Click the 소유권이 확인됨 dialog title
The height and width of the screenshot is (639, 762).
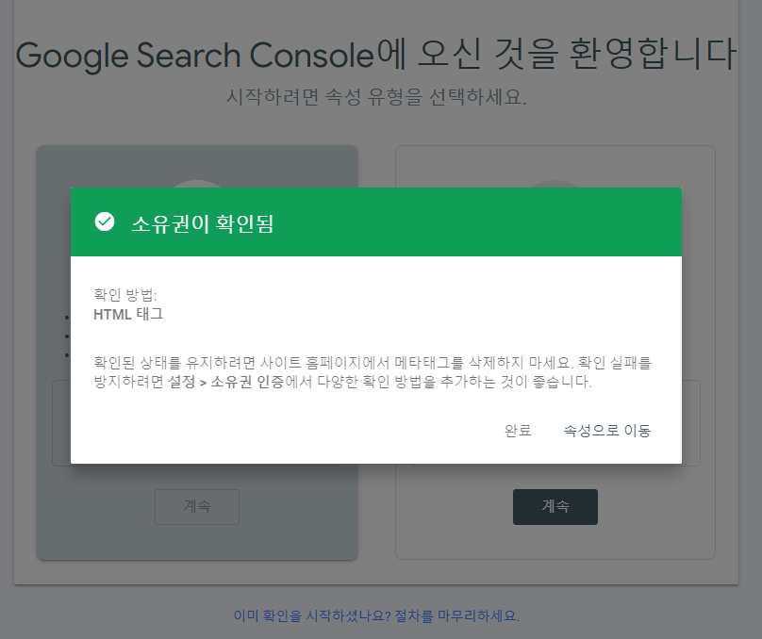[203, 223]
